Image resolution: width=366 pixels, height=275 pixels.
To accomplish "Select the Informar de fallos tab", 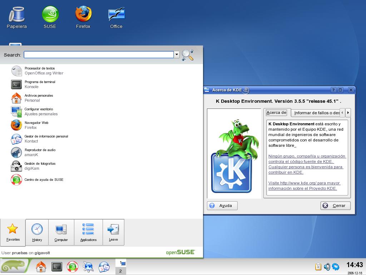I will pyautogui.click(x=316, y=113).
